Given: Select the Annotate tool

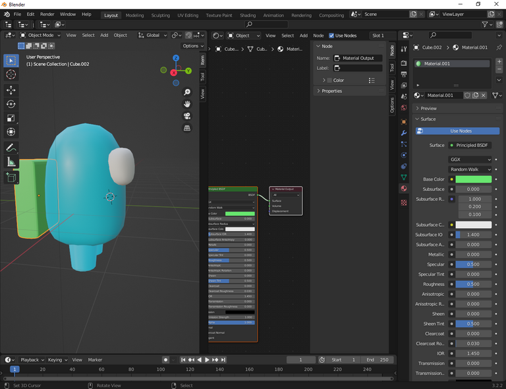Looking at the screenshot, I should coord(11,148).
